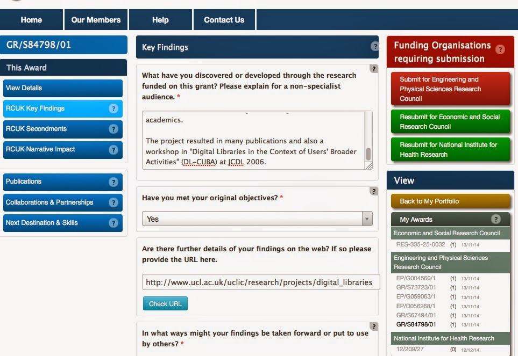Screen dimensions: 518x356
Task: Click Economic and Social Research Council heading
Action: [x=451, y=233]
